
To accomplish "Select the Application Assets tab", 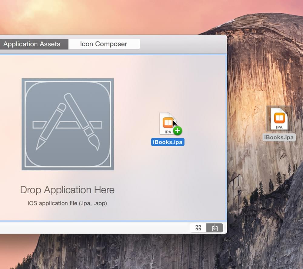I will click(32, 44).
